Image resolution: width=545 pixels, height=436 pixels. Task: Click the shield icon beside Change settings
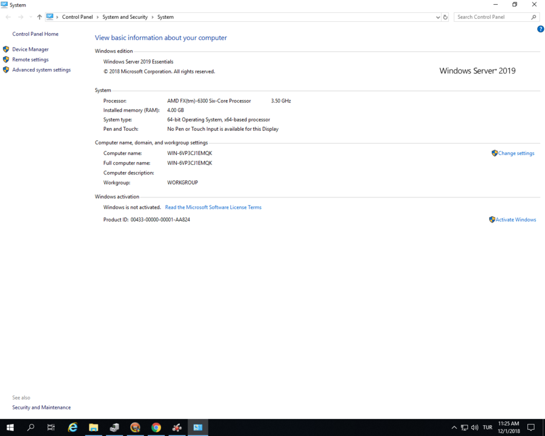495,153
